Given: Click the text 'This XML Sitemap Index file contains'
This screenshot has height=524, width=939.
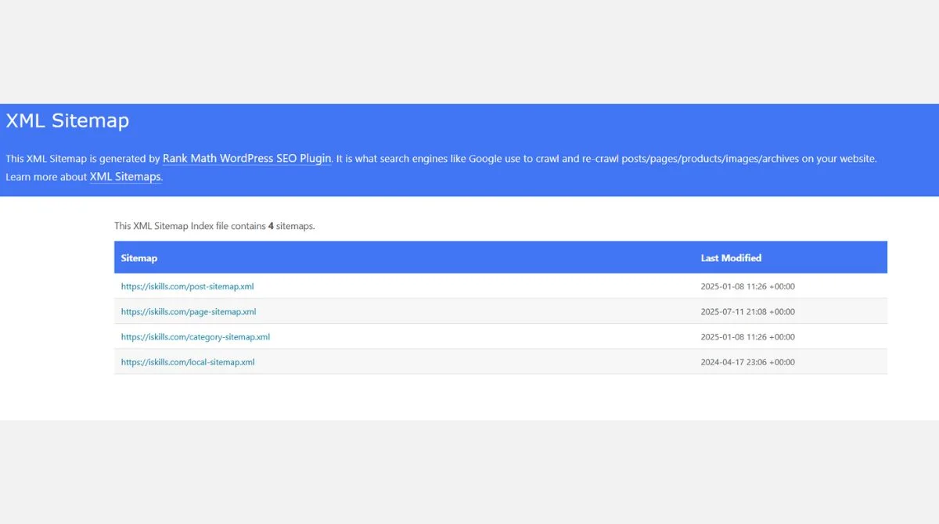Looking at the screenshot, I should click(190, 226).
